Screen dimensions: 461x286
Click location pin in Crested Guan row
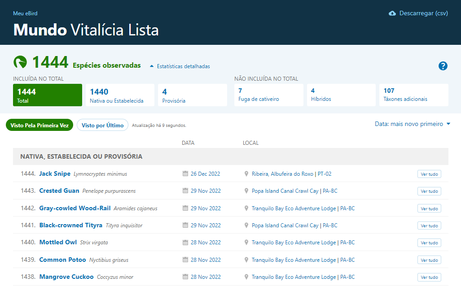pos(246,191)
